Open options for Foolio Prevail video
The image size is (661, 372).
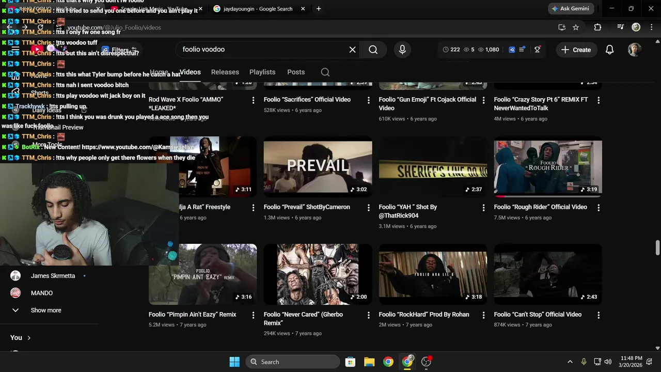368,208
